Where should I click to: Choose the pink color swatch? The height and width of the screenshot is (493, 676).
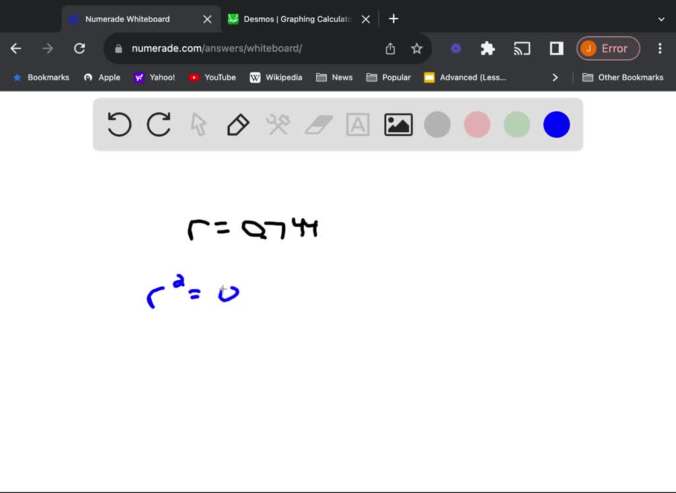[477, 124]
